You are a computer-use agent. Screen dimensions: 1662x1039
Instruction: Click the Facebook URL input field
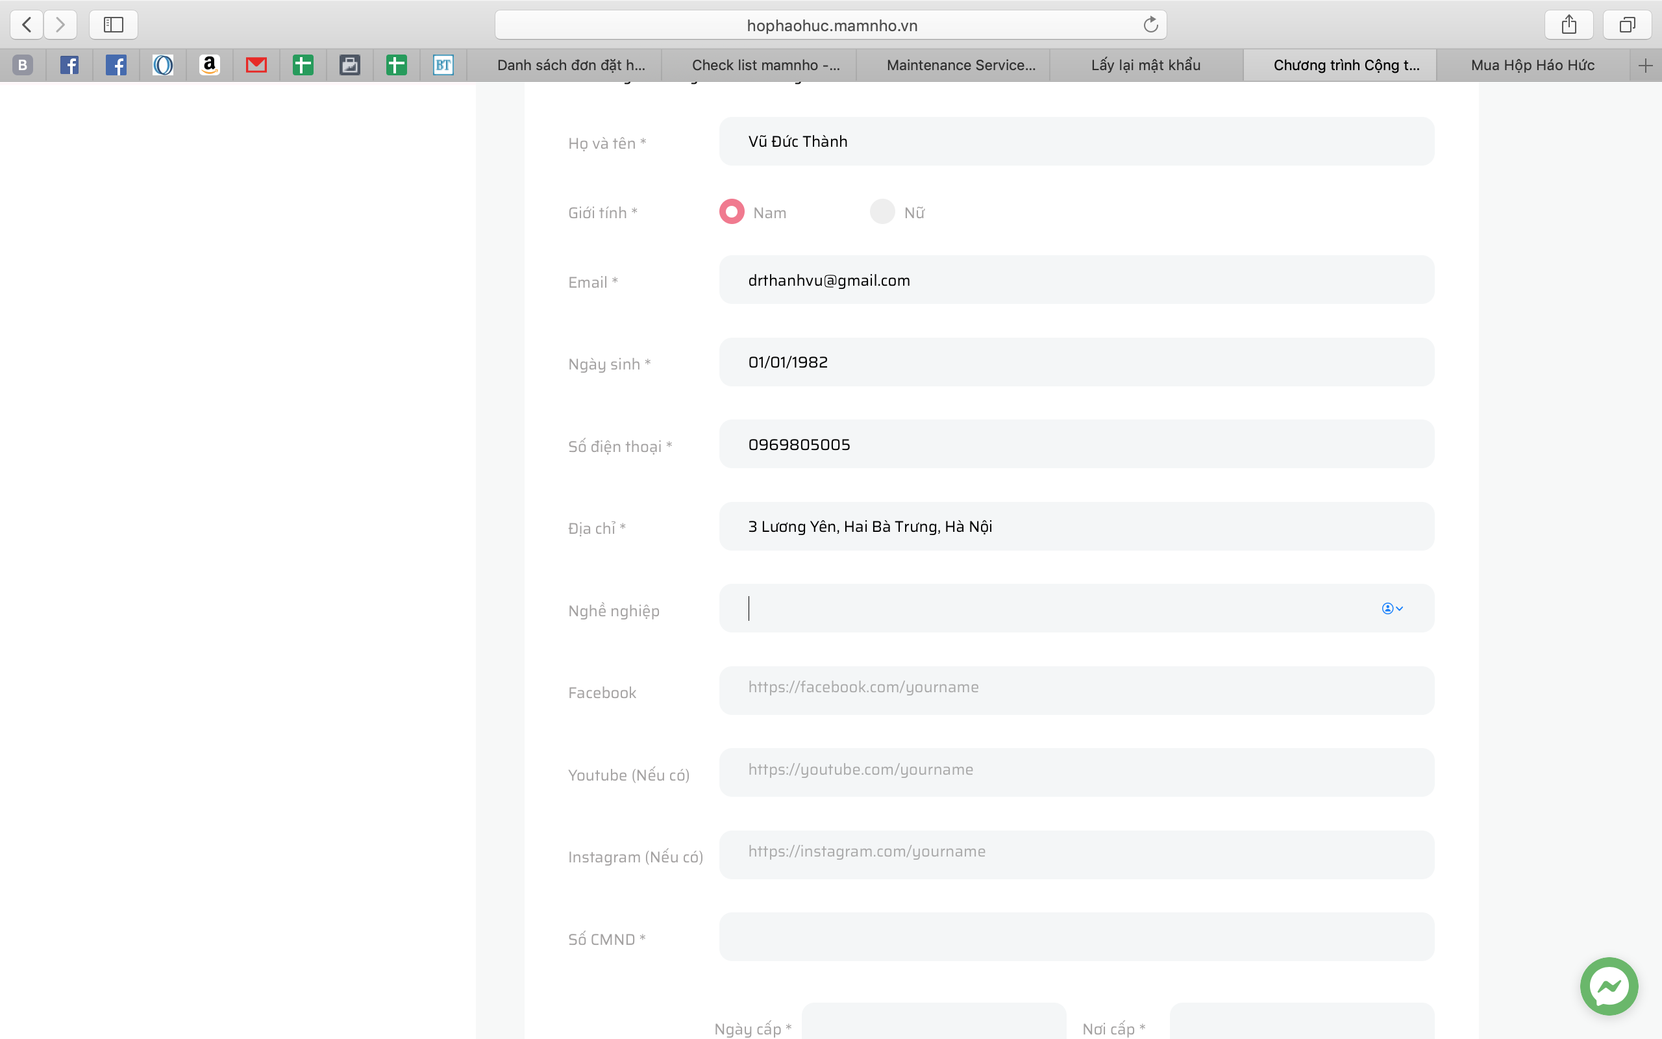click(1076, 690)
